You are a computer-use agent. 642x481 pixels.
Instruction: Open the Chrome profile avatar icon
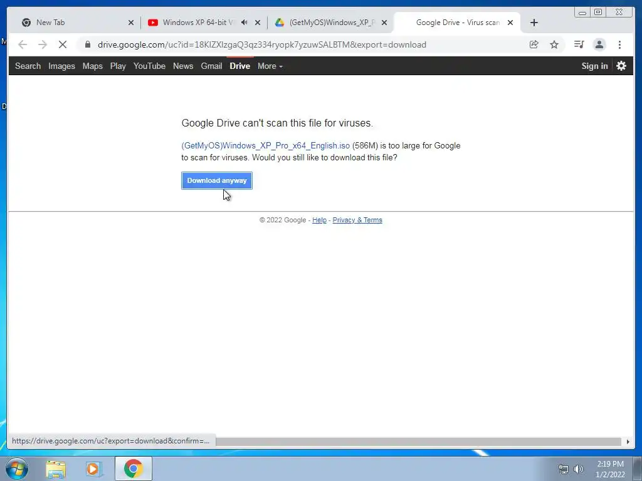point(599,44)
